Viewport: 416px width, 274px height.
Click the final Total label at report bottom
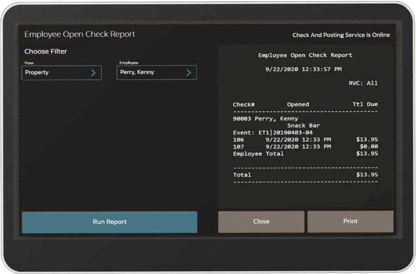242,175
